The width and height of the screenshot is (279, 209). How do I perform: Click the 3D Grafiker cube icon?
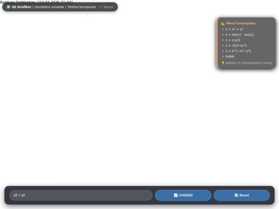(x=9, y=7)
